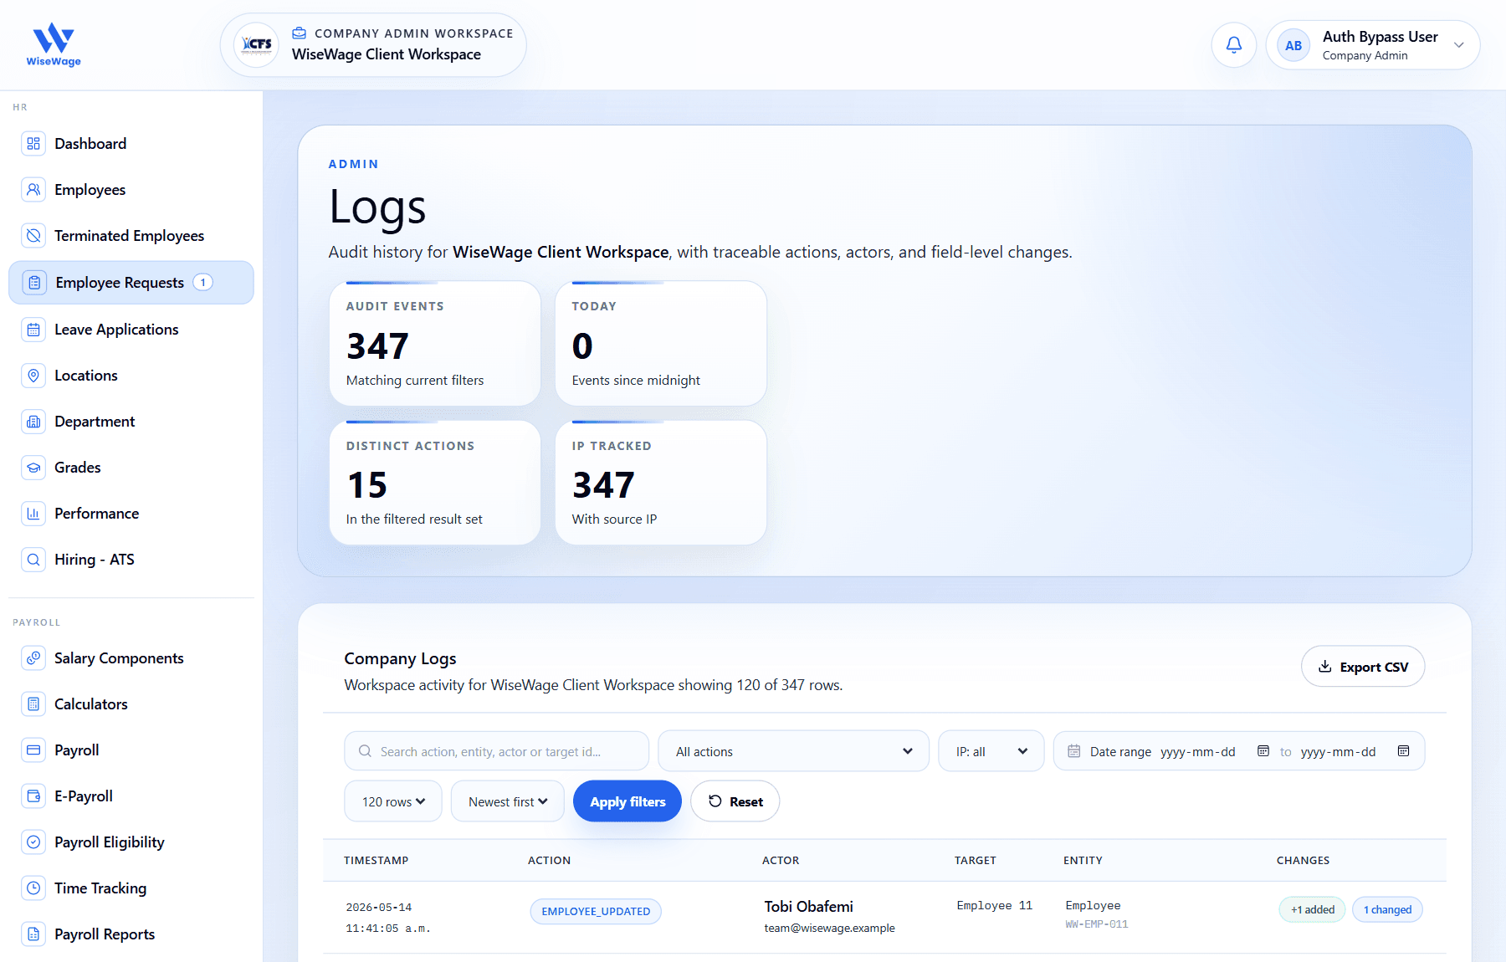1506x962 pixels.
Task: Open Hiring - ATS page
Action: pyautogui.click(x=131, y=560)
